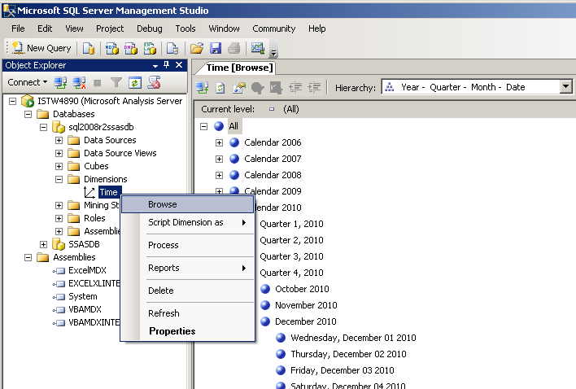
Task: Expand Calendar 2006 member
Action: [219, 142]
